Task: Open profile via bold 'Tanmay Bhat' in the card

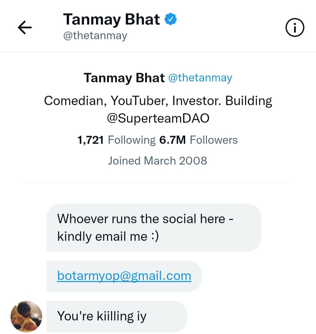Action: coord(124,78)
